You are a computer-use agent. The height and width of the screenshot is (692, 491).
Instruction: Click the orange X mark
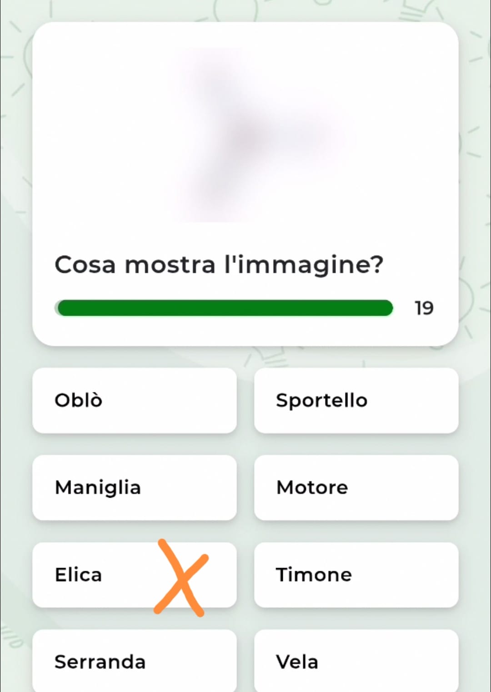[x=181, y=578]
